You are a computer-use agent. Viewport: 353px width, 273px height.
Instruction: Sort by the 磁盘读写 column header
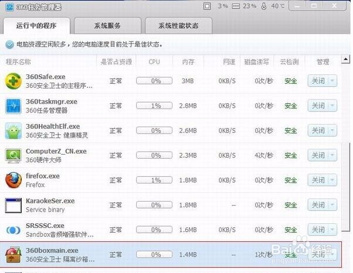256,62
